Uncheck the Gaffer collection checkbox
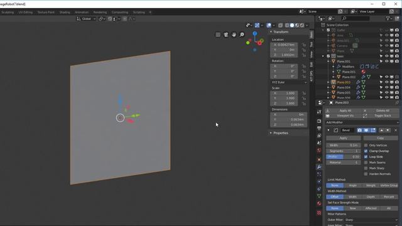The image size is (402, 226). 328,30
